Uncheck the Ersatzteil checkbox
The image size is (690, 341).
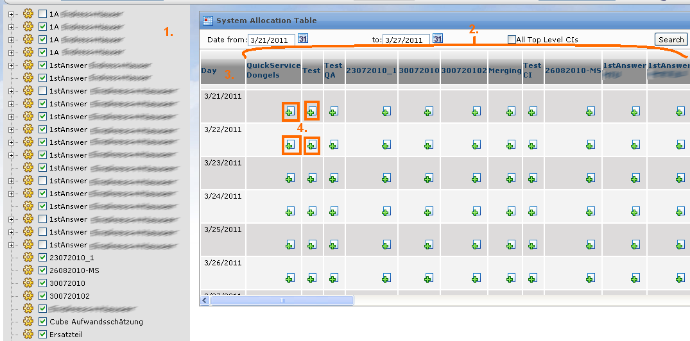pos(42,335)
